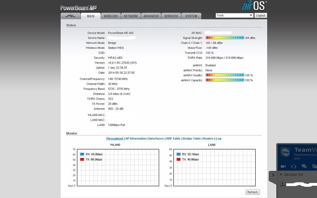
Task: Click the session contact avatar icon
Action: tap(282, 184)
